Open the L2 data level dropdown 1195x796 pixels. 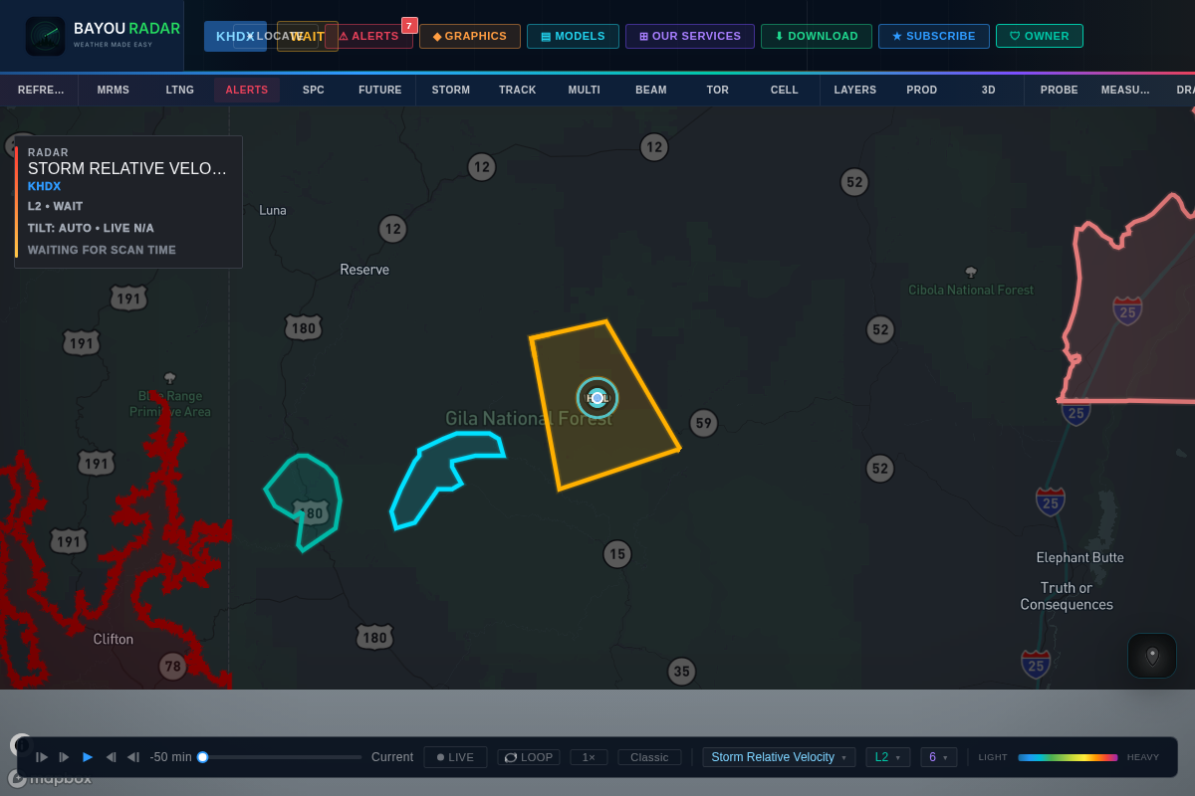[887, 757]
